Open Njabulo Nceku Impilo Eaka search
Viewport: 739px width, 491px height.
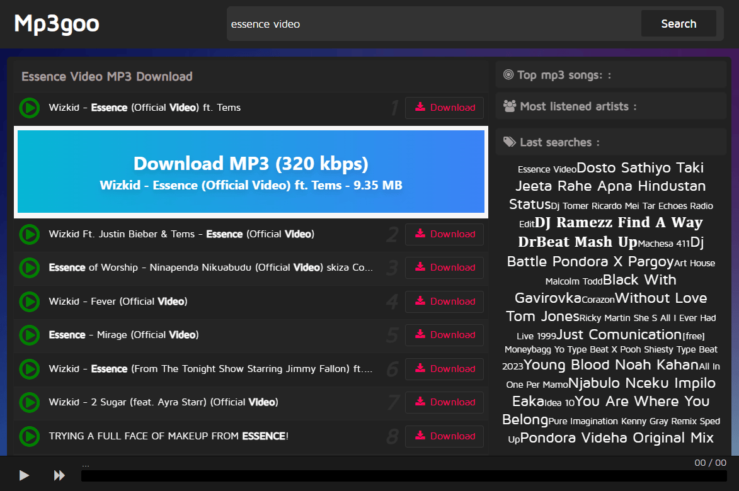(642, 383)
